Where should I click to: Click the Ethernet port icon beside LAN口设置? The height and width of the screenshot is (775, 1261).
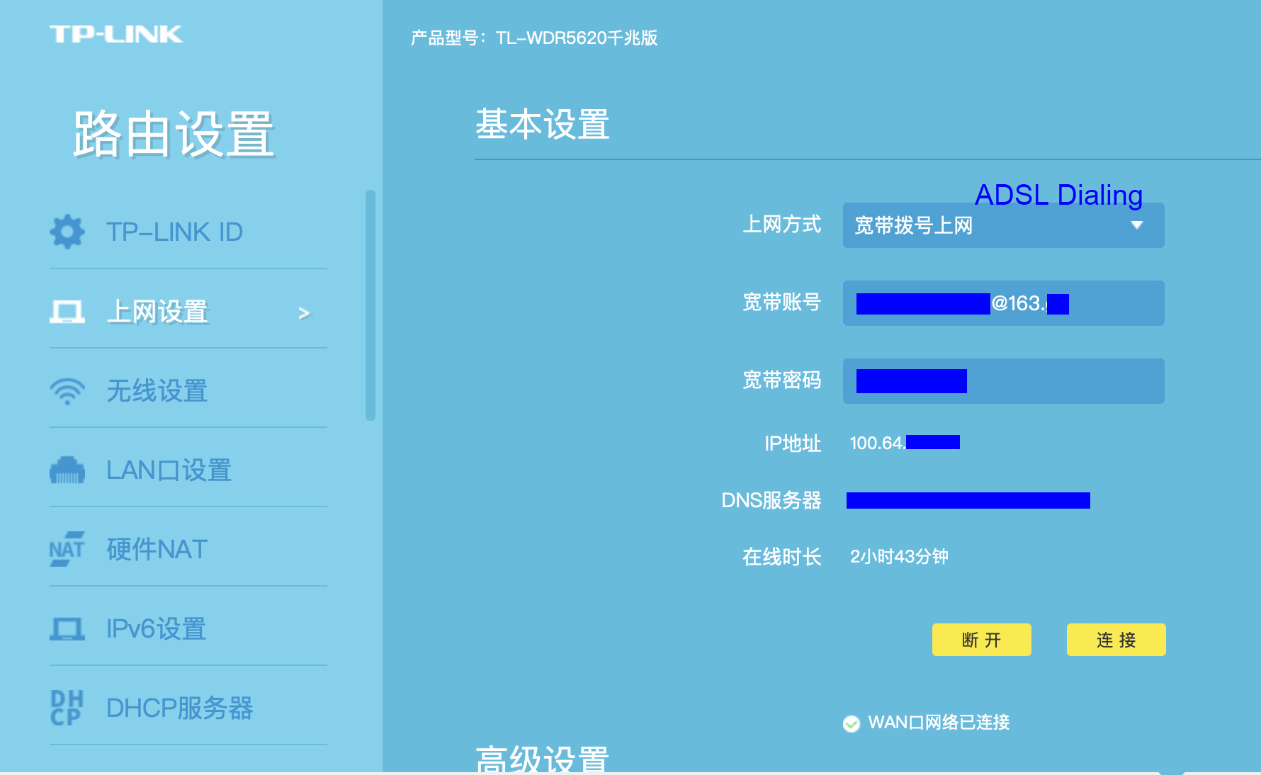[x=67, y=470]
